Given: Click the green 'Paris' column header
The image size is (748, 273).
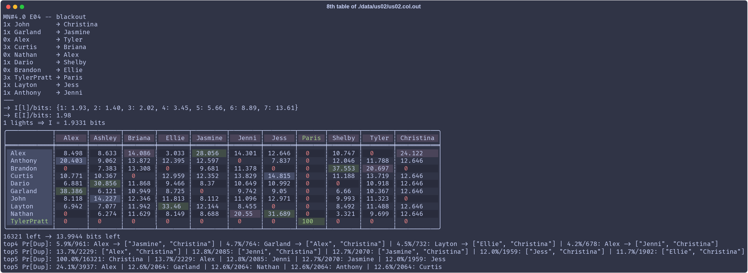Looking at the screenshot, I should (x=311, y=138).
